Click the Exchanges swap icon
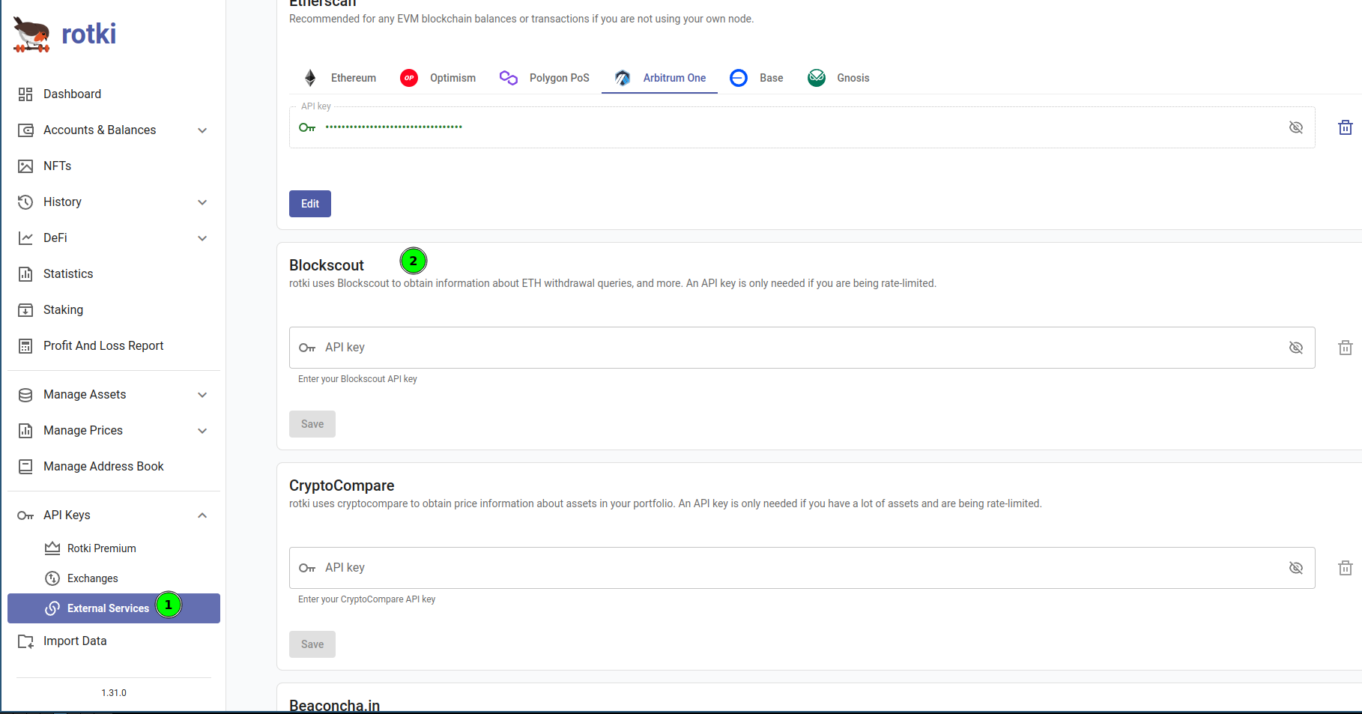Screen dimensions: 1362x714 pyautogui.click(x=52, y=578)
